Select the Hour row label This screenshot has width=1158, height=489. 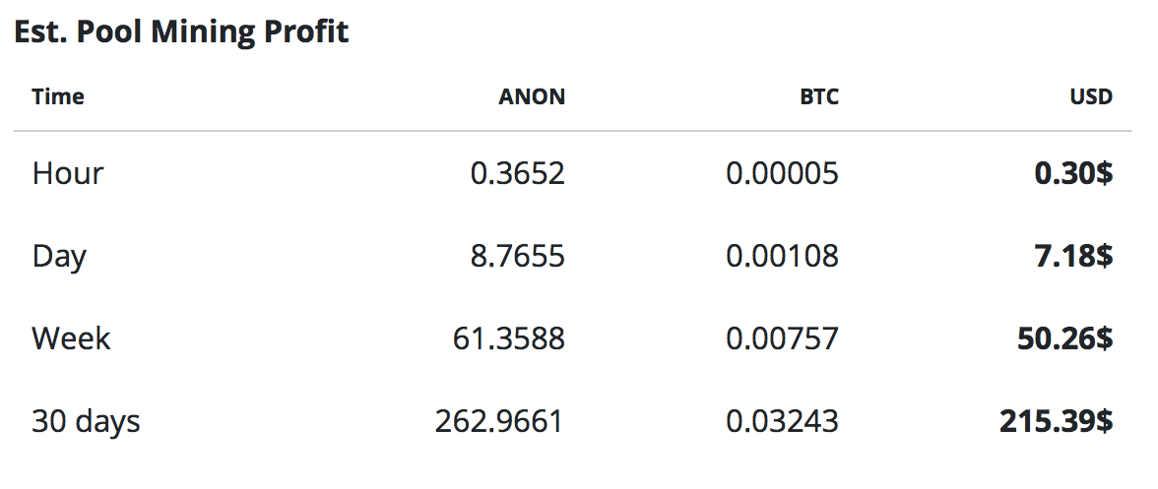(x=68, y=173)
